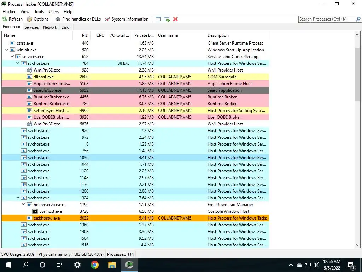This screenshot has width=362, height=272.
Task: Open the Windows Start menu
Action: (8, 265)
